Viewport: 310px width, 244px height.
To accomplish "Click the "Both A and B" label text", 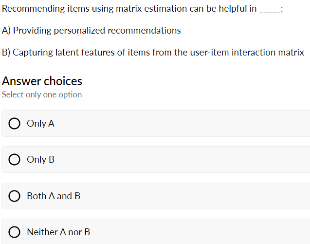I will pos(54,196).
